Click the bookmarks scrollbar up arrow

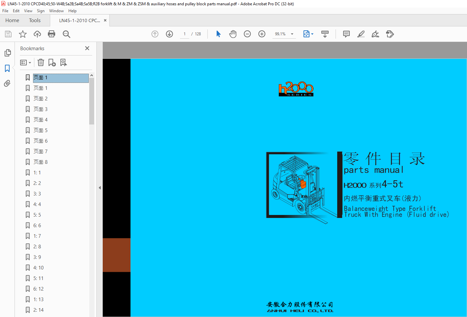click(91, 75)
